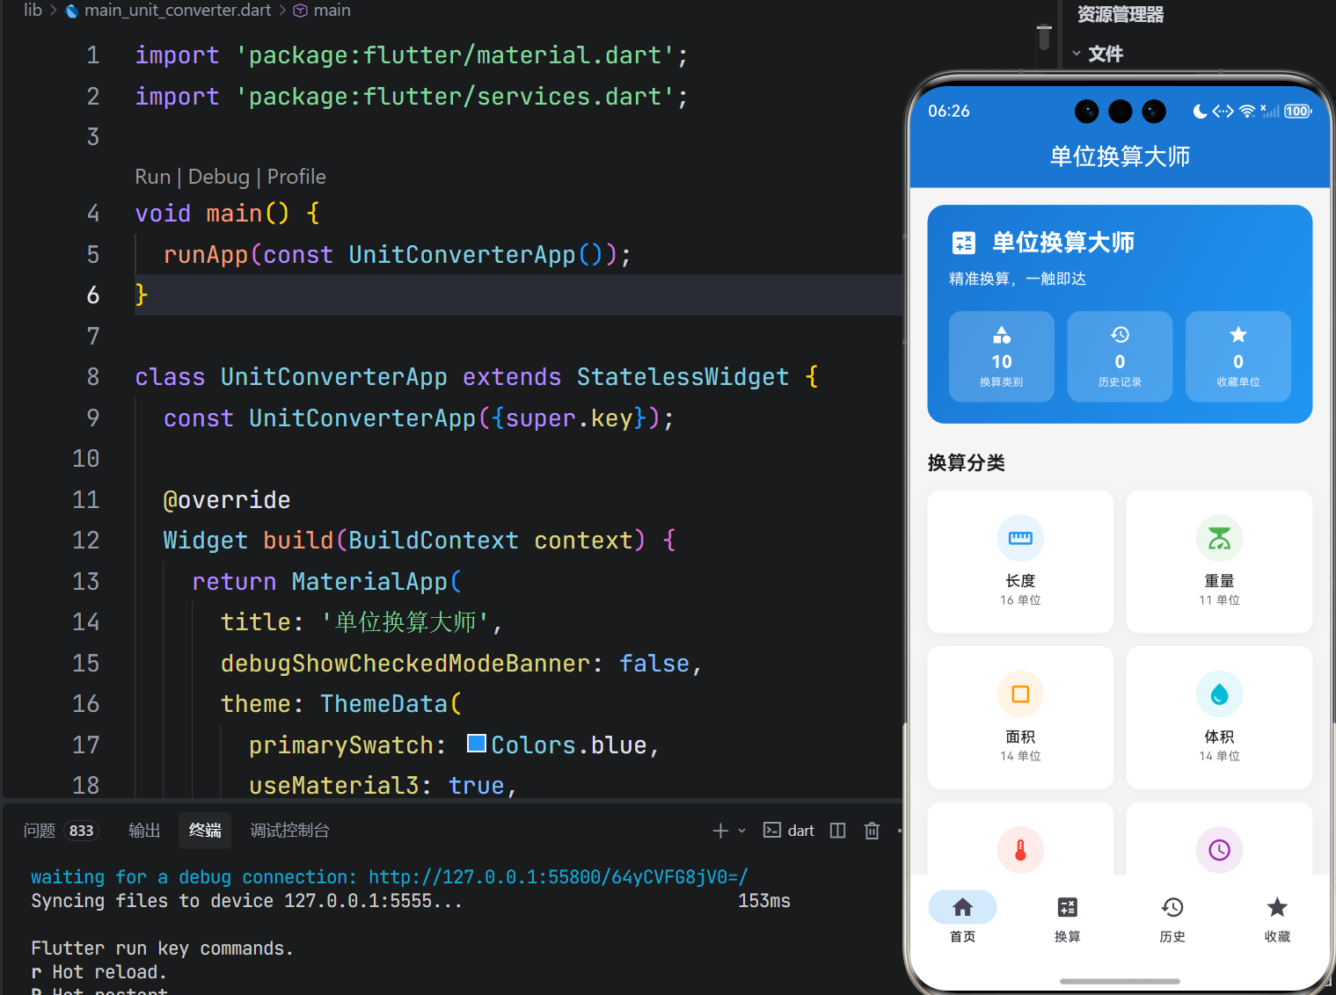
Task: Click the 换算 label in bottom navigation
Action: [1067, 937]
